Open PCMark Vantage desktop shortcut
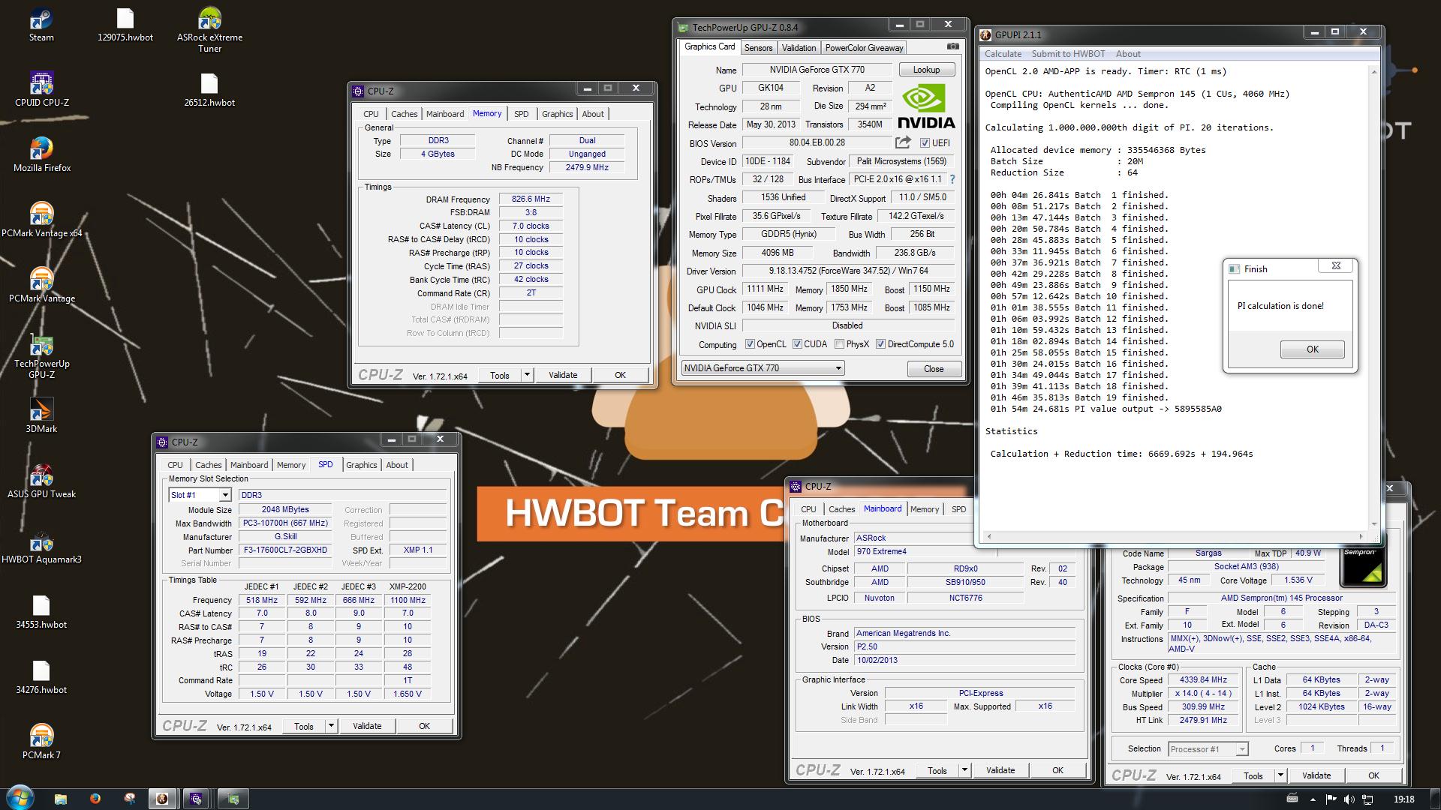 pyautogui.click(x=41, y=286)
